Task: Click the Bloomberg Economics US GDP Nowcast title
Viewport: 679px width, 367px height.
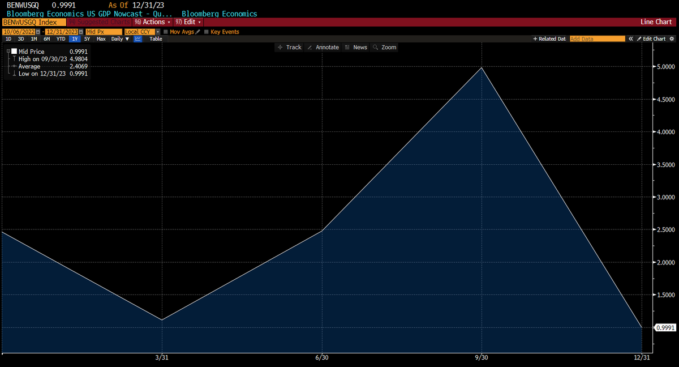Action: pyautogui.click(x=89, y=14)
